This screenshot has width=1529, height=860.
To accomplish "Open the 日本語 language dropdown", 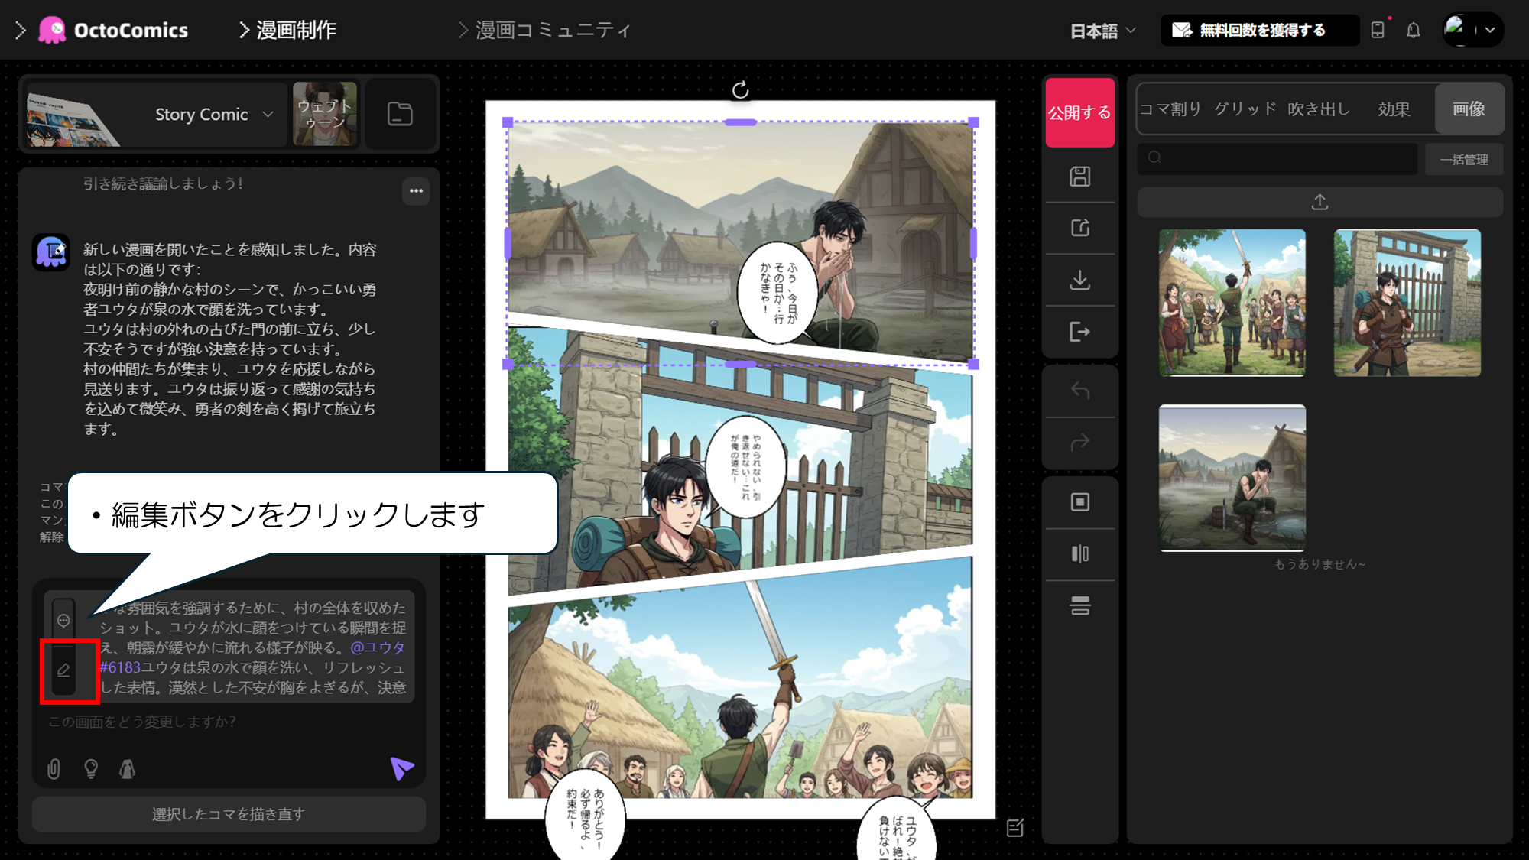I will 1102,31.
